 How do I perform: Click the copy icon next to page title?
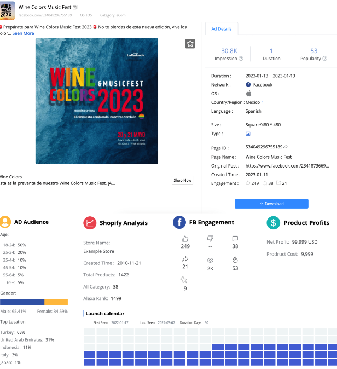point(75,7)
